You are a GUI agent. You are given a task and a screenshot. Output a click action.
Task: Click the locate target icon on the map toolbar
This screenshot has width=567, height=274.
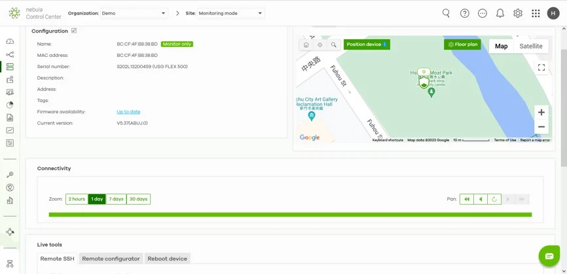pos(320,44)
